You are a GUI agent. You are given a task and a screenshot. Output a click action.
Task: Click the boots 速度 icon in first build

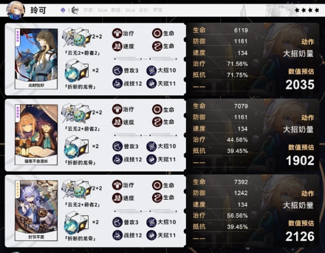tap(117, 46)
